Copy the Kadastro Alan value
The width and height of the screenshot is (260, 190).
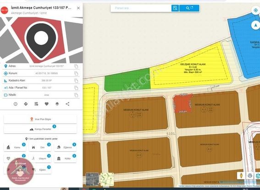click(x=76, y=81)
